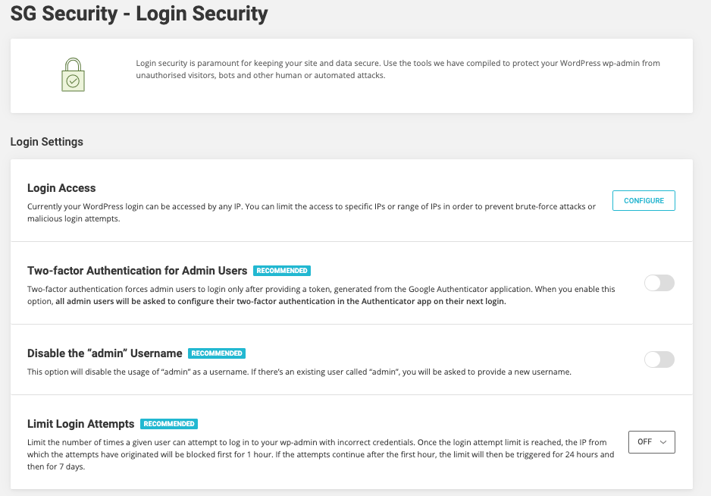Click the Recommended badge beside Limit Login Attempts

coord(169,424)
